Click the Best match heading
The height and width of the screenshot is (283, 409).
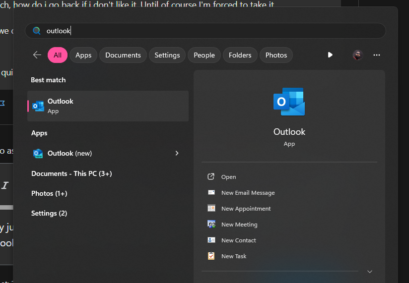48,80
